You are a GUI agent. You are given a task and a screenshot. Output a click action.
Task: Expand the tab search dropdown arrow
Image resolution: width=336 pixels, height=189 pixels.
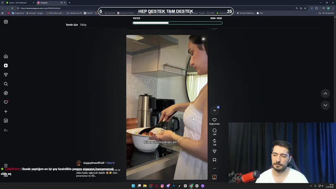[x=2, y=3]
